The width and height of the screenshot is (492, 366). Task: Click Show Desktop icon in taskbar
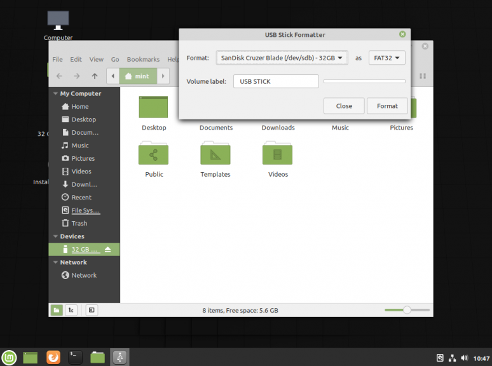click(x=30, y=357)
